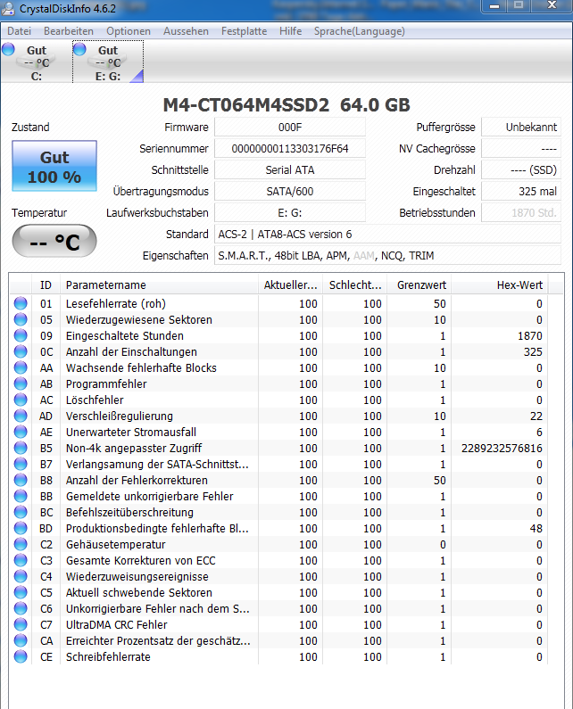Image resolution: width=573 pixels, height=709 pixels.
Task: Click status orb of Lesefehlerrate (roh) row
Action: [21, 303]
